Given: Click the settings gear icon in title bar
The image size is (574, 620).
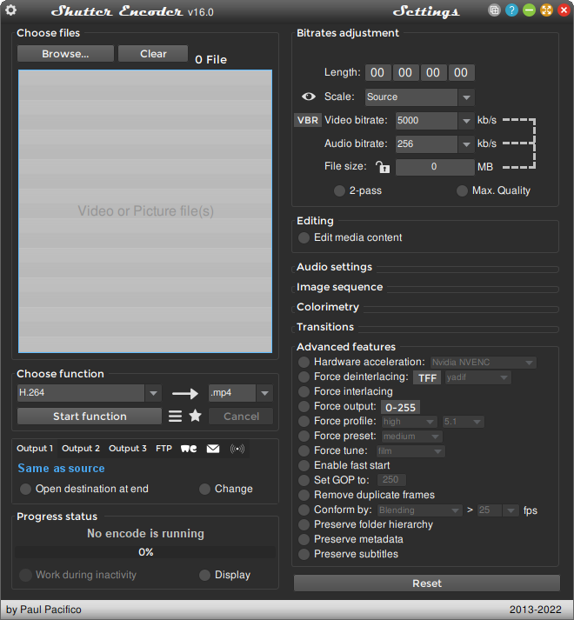Looking at the screenshot, I should pyautogui.click(x=11, y=11).
